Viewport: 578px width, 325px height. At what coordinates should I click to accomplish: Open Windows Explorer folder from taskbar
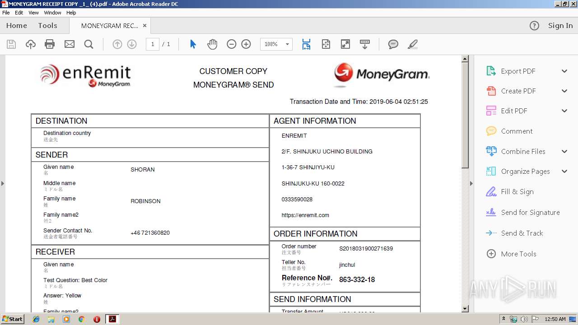[x=51, y=319]
